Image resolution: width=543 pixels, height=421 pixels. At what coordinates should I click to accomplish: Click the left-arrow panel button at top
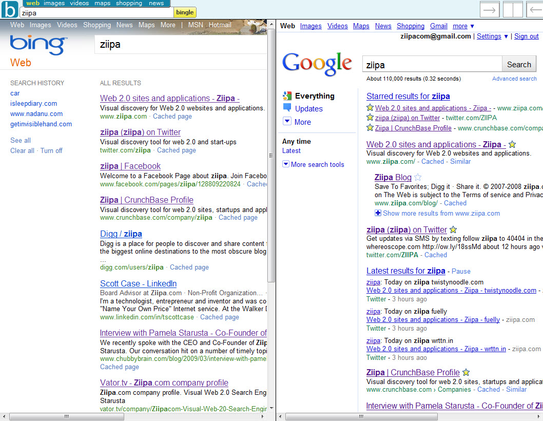coord(534,9)
